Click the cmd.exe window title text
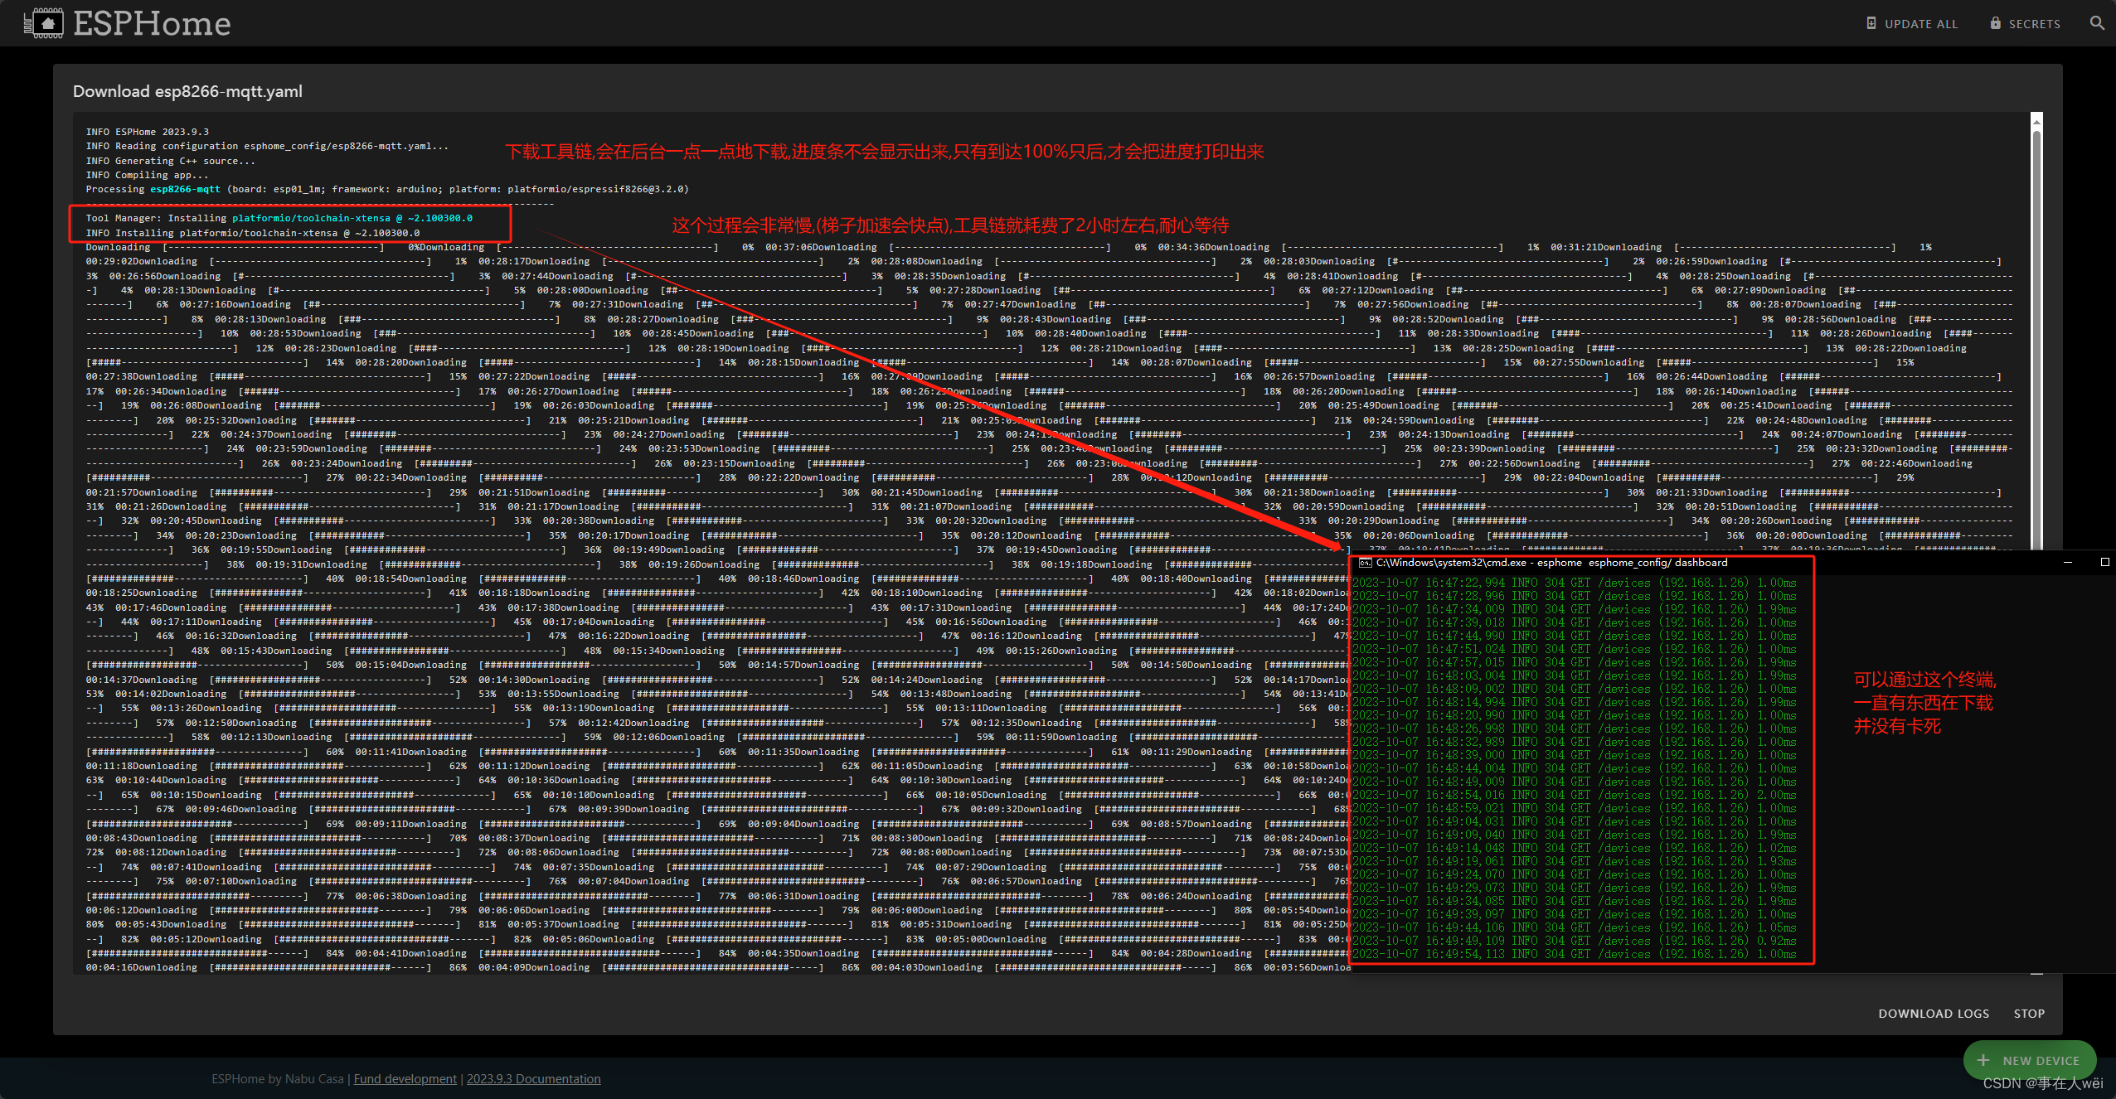Viewport: 2116px width, 1099px height. pos(1552,563)
